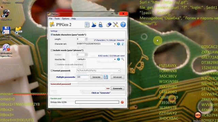Enable Include words (pass*phrases*) checkbox

(x=51, y=50)
